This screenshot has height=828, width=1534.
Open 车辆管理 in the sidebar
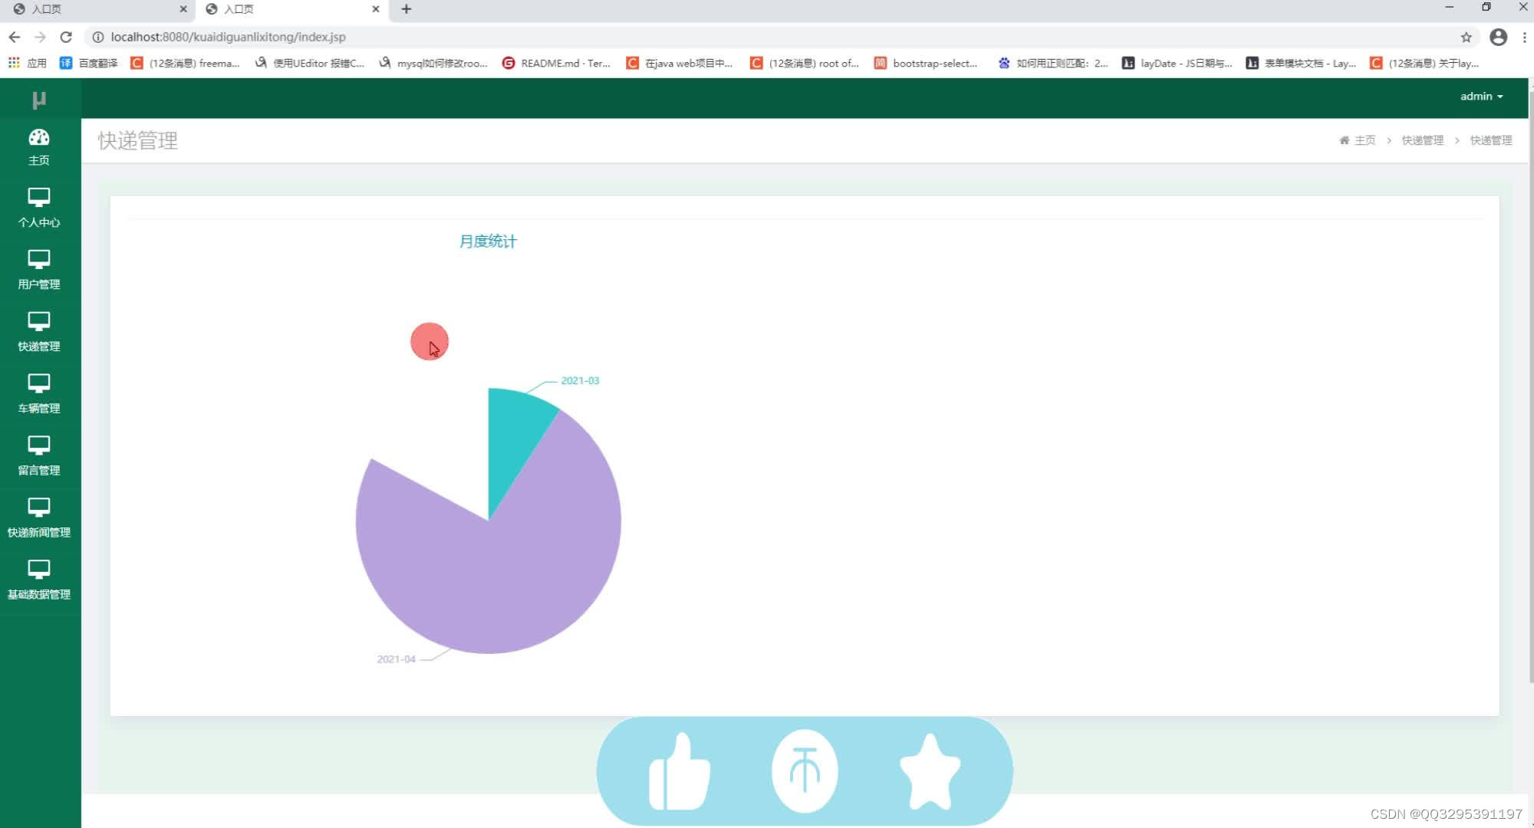(39, 395)
